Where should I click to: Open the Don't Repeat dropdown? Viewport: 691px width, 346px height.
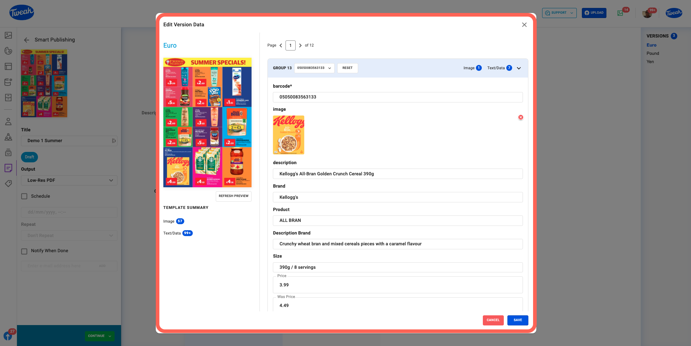[x=69, y=236]
